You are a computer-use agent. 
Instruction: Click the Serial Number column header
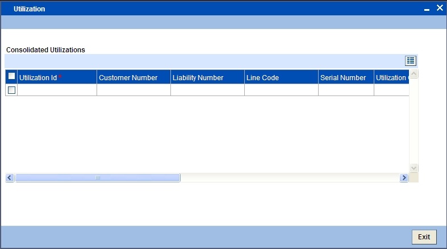346,77
